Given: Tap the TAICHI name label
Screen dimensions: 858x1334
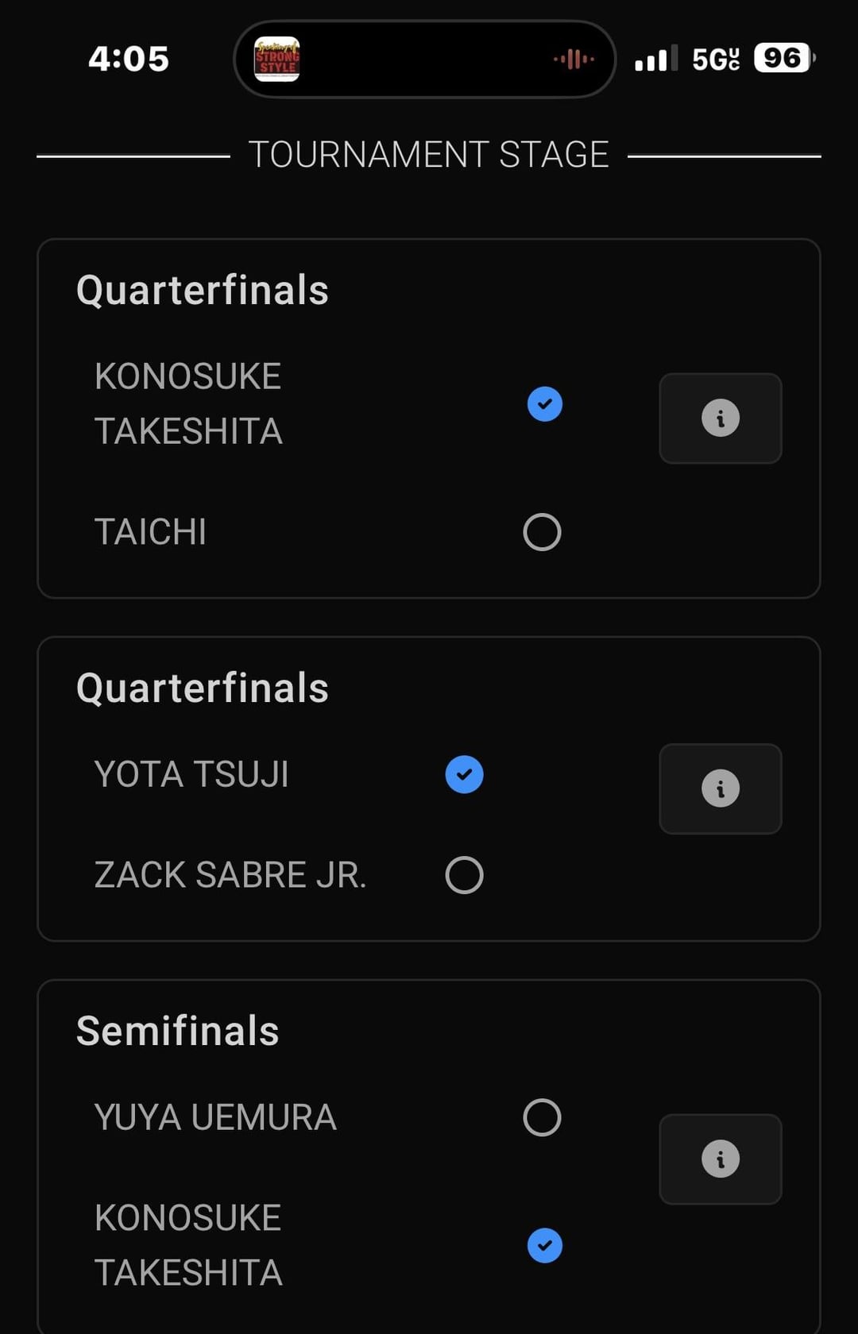Looking at the screenshot, I should click(x=150, y=532).
